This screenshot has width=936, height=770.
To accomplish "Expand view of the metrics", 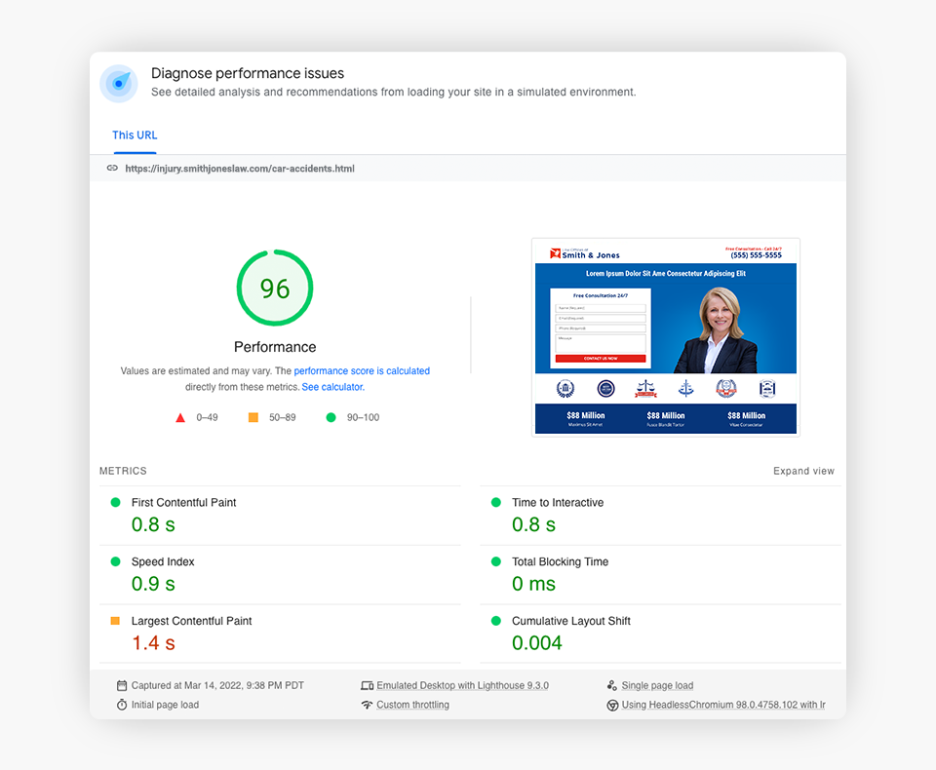I will tap(803, 471).
